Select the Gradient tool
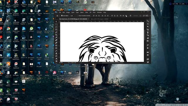 (x=56, y=61)
